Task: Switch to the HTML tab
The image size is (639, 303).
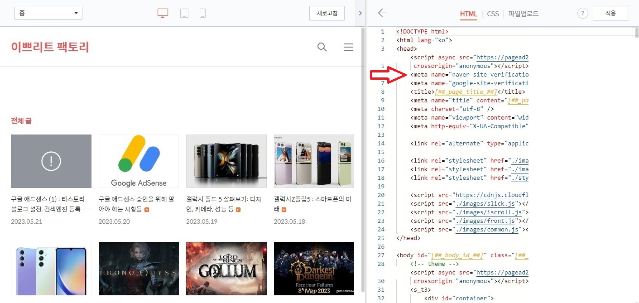Action: pos(469,14)
